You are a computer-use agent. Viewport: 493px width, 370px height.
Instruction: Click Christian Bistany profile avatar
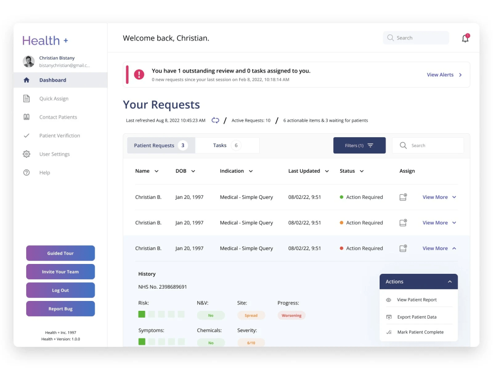click(29, 61)
